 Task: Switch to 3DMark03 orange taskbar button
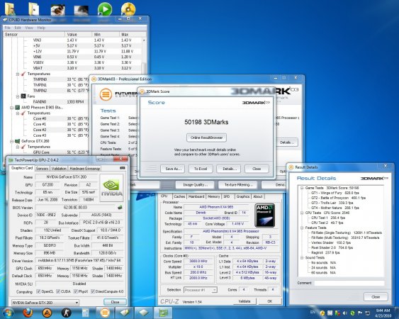click(105, 313)
